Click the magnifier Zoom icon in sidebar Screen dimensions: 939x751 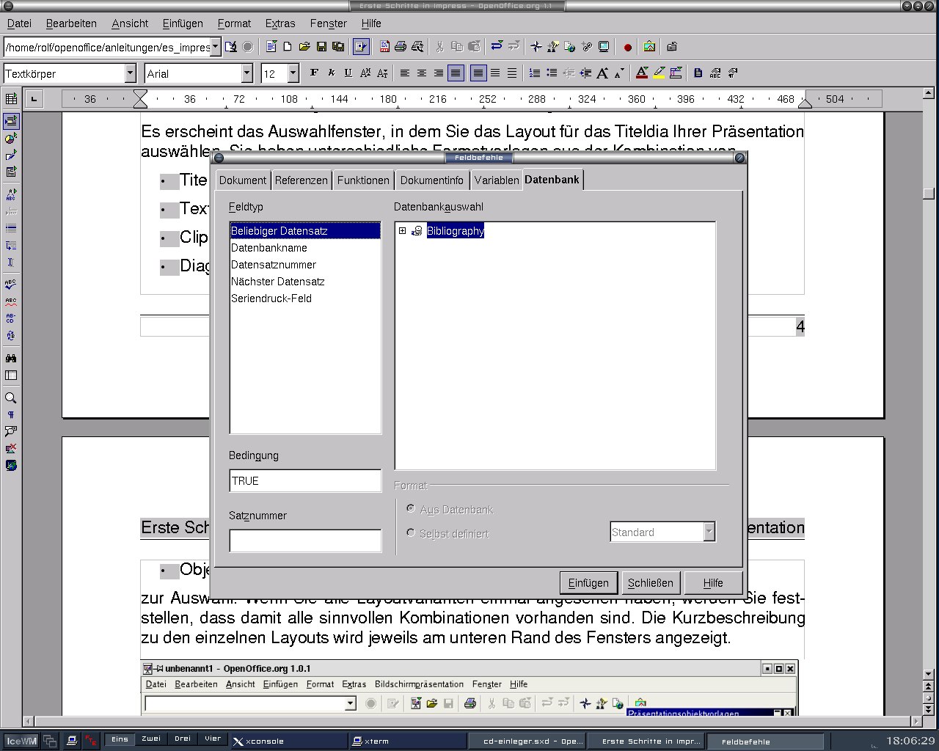tap(11, 398)
